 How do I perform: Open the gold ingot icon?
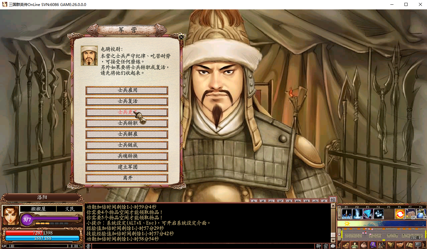click(x=345, y=245)
